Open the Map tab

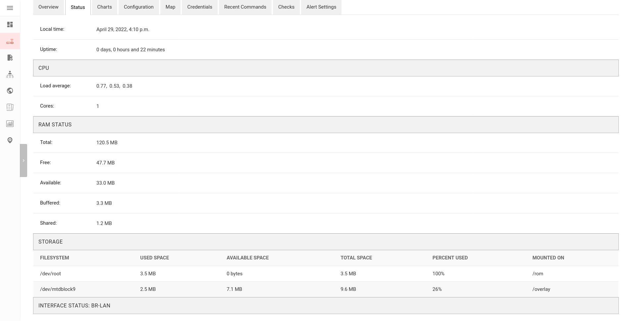click(170, 7)
